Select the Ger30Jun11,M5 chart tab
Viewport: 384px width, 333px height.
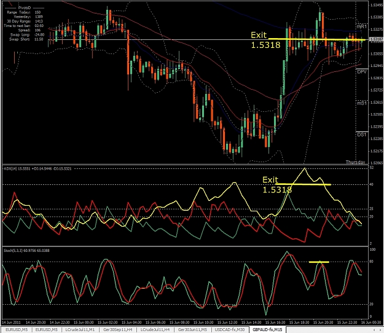click(x=192, y=330)
